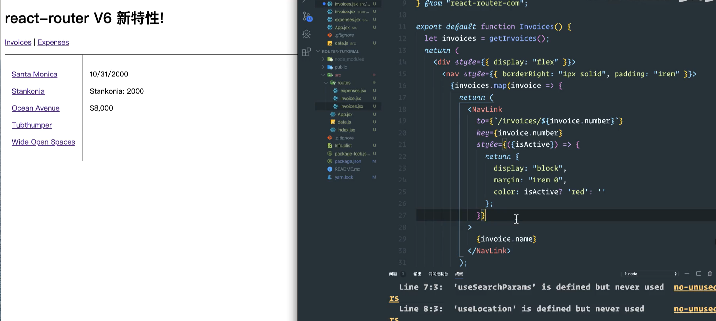Open the Ocean Avenue invoice link
Screen dimensions: 716x321
(36, 108)
